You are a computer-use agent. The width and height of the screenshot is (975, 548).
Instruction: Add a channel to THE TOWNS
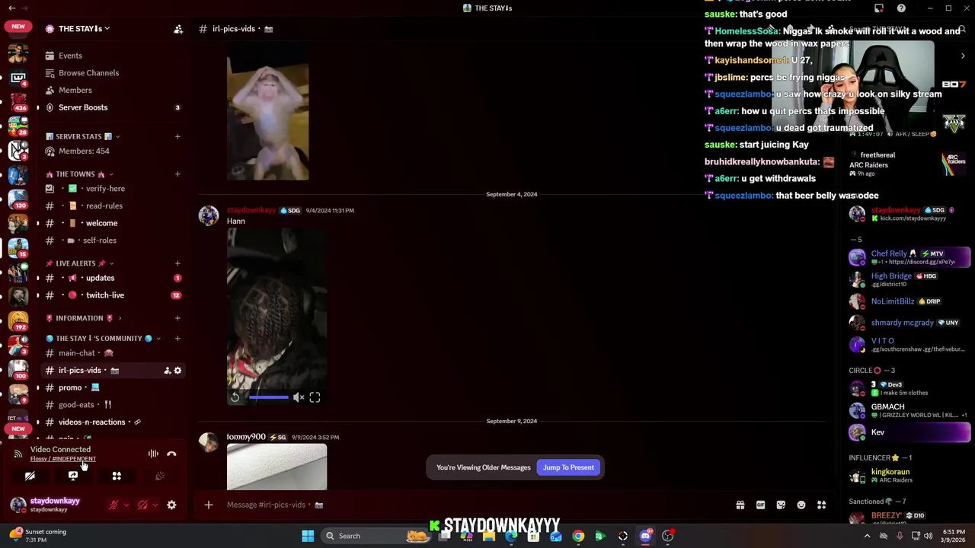point(177,174)
